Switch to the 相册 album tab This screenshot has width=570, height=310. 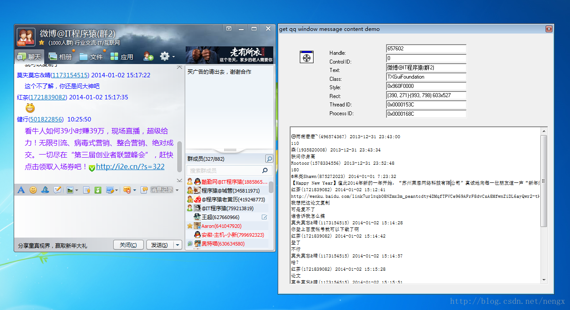click(x=60, y=57)
